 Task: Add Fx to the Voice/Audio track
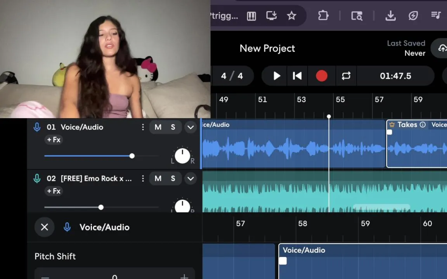click(x=54, y=140)
